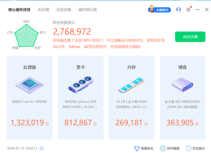Click the graphics card icon
This screenshot has width=211, height=153.
click(x=80, y=85)
